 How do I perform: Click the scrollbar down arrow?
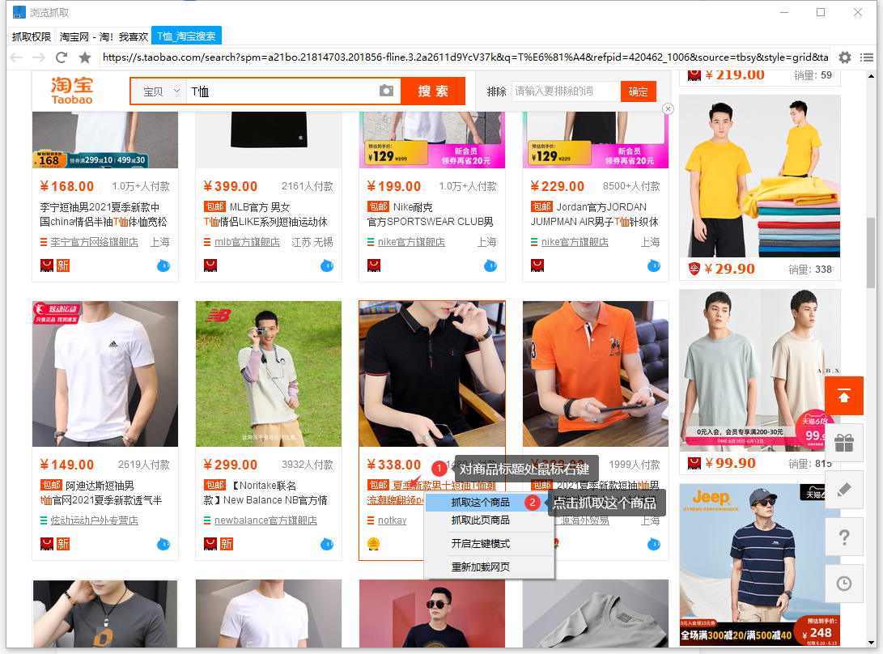pyautogui.click(x=871, y=642)
